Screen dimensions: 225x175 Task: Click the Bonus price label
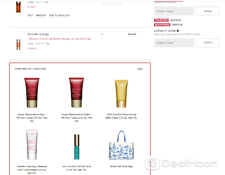point(132,34)
